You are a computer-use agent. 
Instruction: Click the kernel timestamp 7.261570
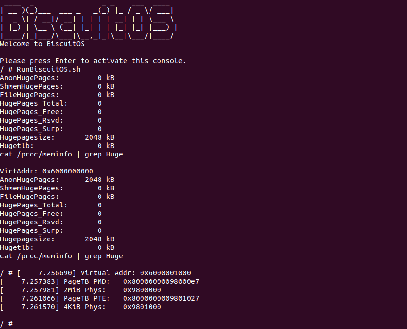tap(38, 307)
